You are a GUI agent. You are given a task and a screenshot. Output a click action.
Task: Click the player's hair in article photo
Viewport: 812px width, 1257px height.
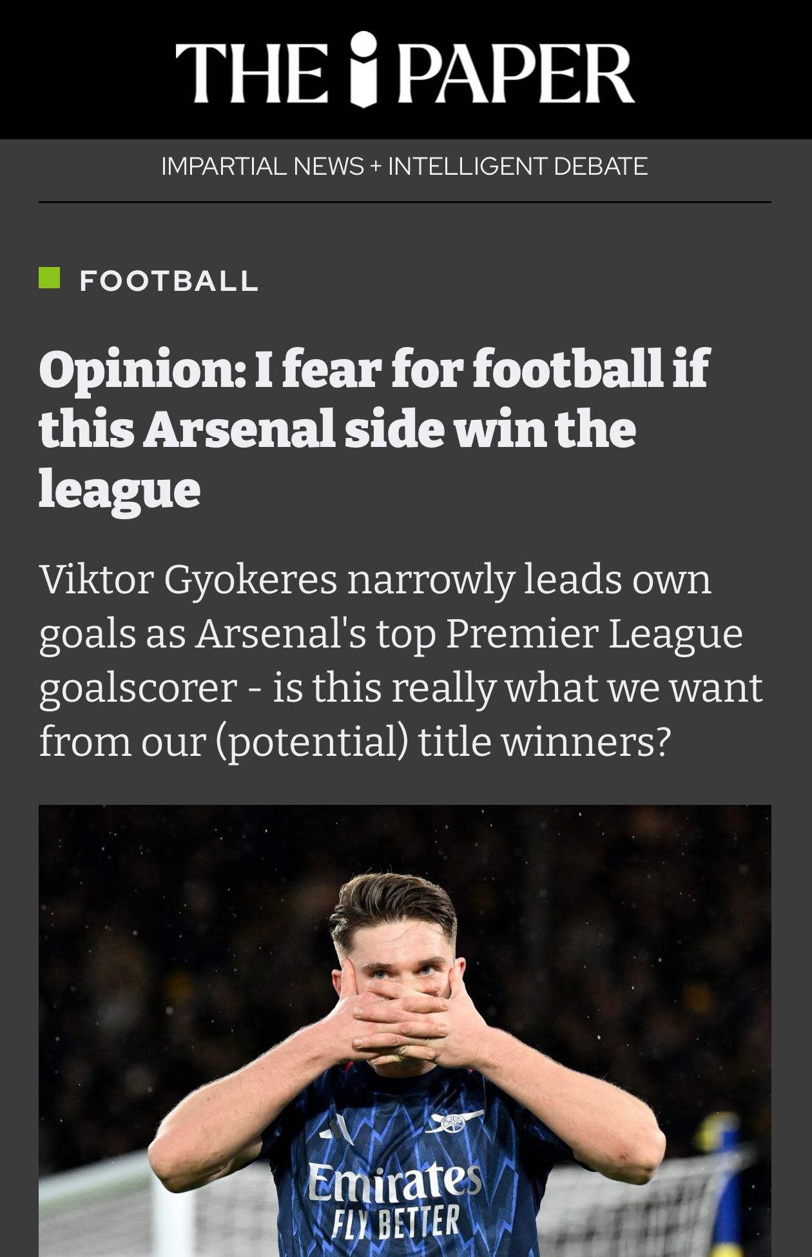395,909
